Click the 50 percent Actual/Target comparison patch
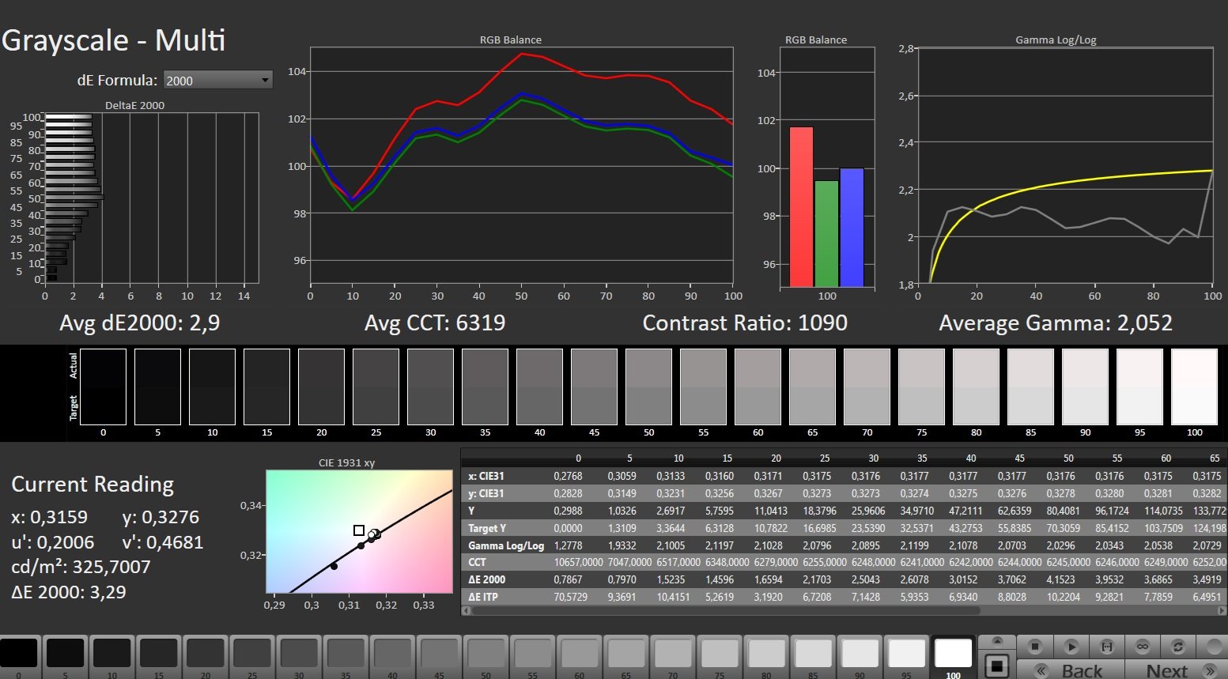1228x679 pixels. pyautogui.click(x=648, y=387)
